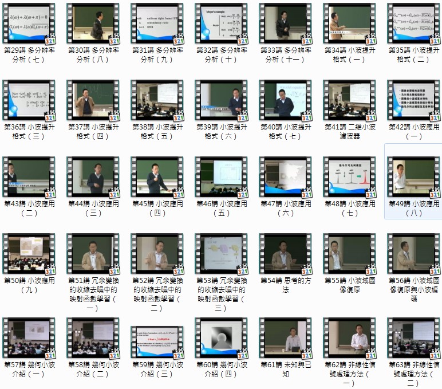
Task: Select the highlighted 第49講 小波應用（八） file
Action: click(413, 177)
